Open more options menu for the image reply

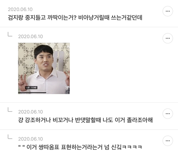coord(168,38)
